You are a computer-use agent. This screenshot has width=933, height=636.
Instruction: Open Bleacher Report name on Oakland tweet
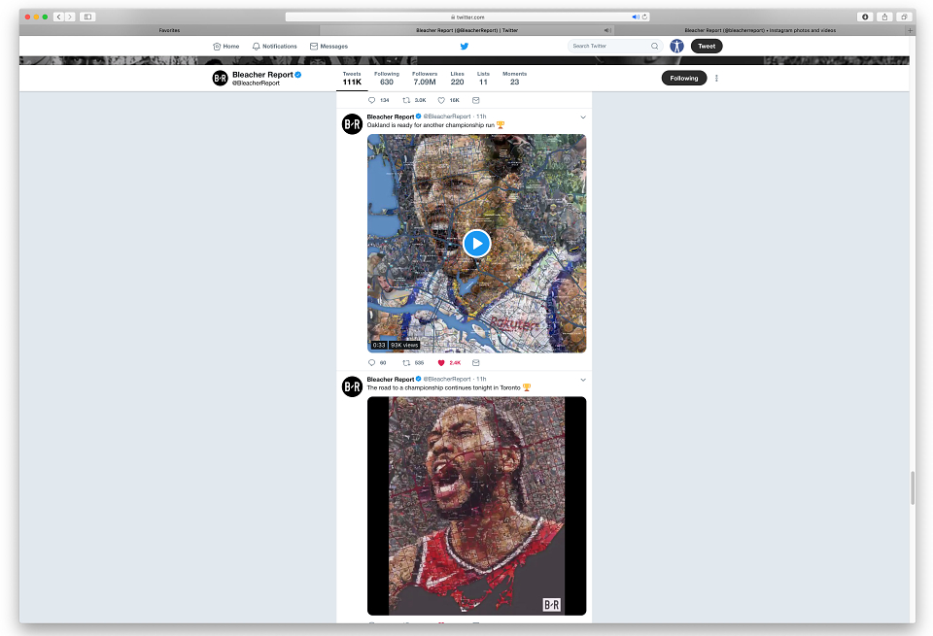click(391, 117)
